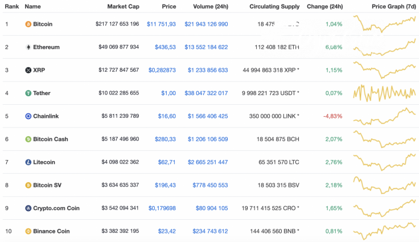The image size is (419, 242).
Task: Click Litecoin price $62,71
Action: [x=167, y=162]
